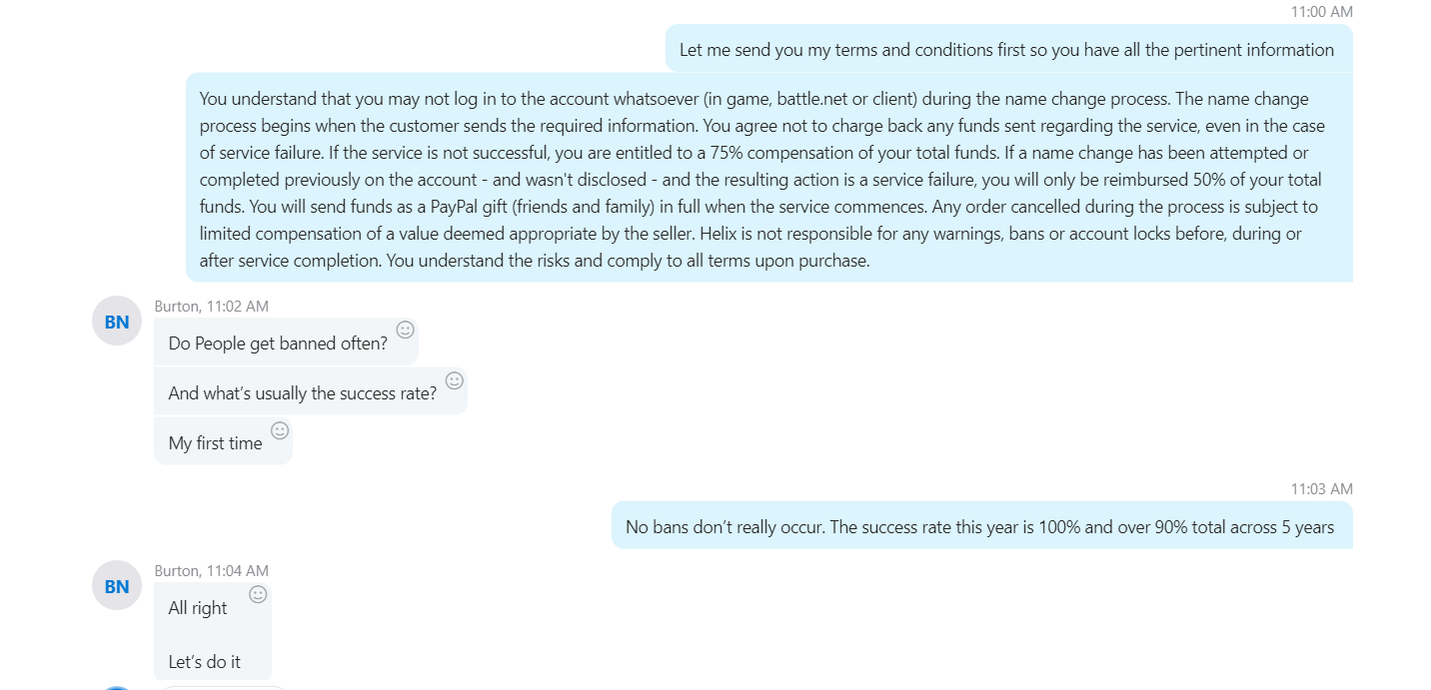Image resolution: width=1431 pixels, height=690 pixels.
Task: Select the 'Let me send you my terms' message
Action: point(1009,50)
